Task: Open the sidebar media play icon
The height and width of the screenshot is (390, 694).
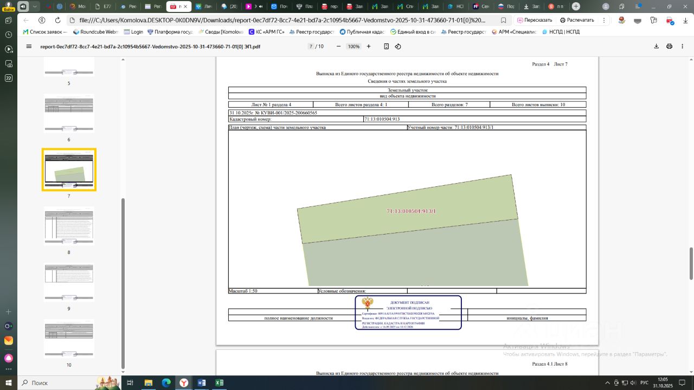Action: click(x=8, y=49)
